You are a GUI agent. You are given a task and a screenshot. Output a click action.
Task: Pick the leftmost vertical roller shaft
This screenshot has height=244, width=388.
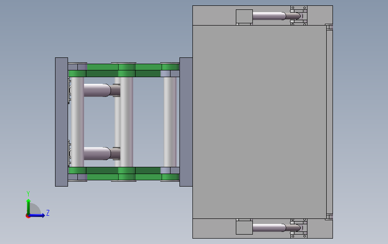(77, 122)
